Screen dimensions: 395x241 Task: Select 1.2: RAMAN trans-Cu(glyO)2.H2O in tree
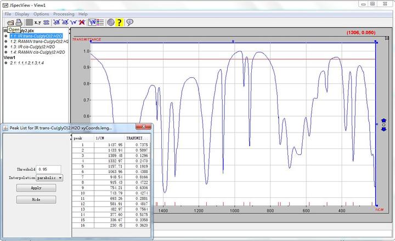[39, 41]
